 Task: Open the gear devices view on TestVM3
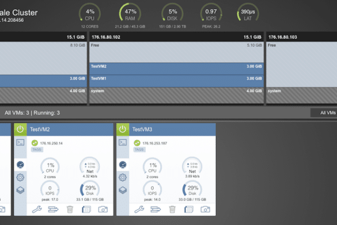(x=123, y=178)
